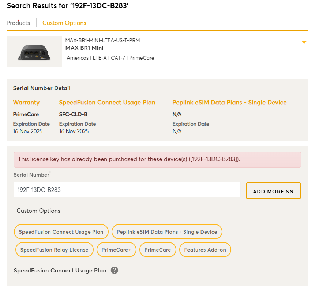Click Peplink eSIM Data Plans detail heading
Screen dimensions: 315x286
[x=229, y=103]
